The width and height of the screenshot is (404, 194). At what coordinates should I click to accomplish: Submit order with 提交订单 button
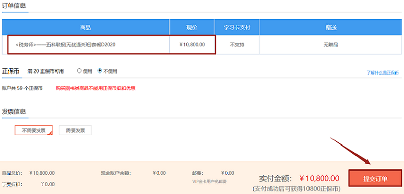tap(375, 178)
